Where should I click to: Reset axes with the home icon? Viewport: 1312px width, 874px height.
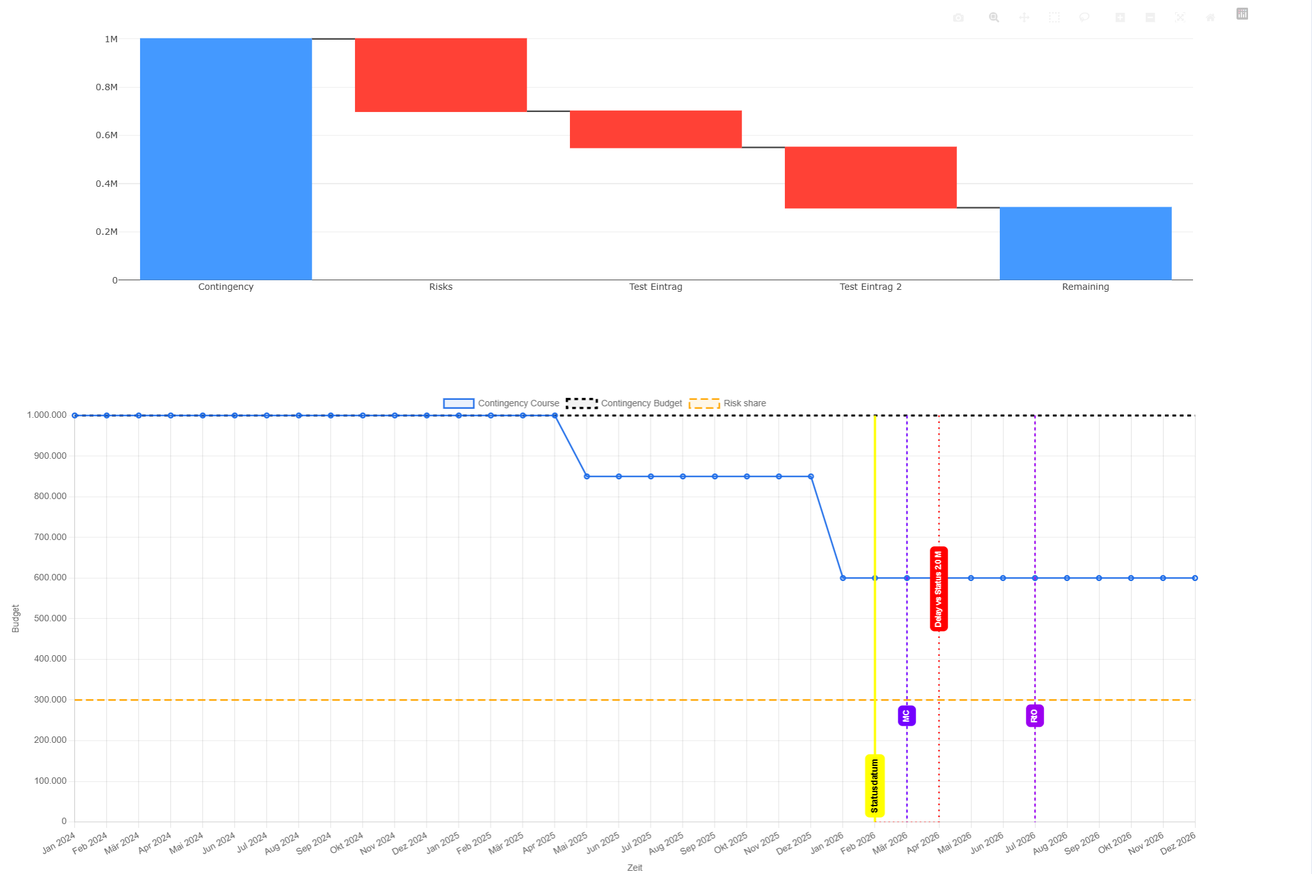(1210, 18)
